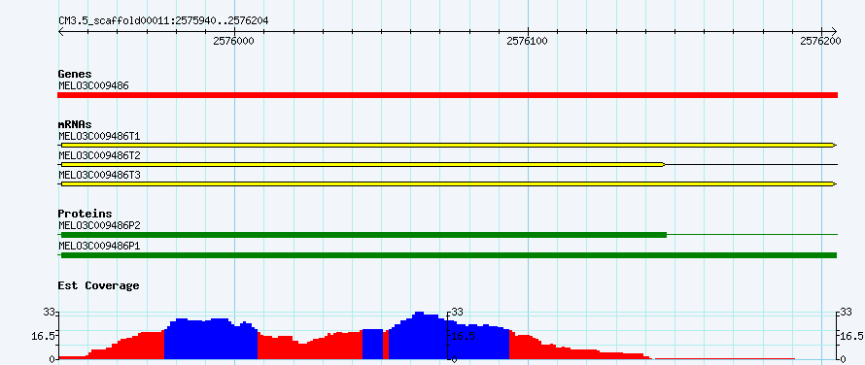Click the red MELO3C009486 gene bar

[x=447, y=95]
